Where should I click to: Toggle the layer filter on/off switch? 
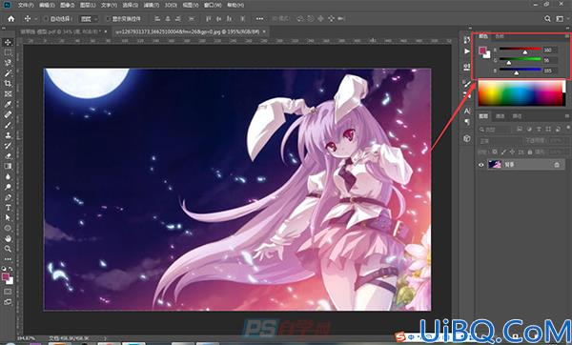pyautogui.click(x=568, y=129)
